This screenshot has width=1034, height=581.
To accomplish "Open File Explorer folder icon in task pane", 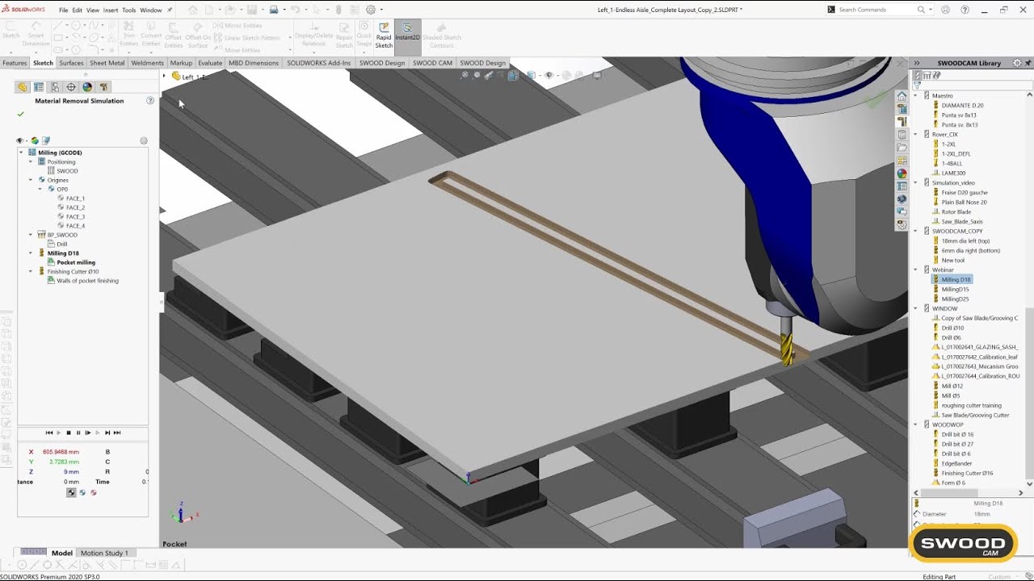I will point(902,148).
